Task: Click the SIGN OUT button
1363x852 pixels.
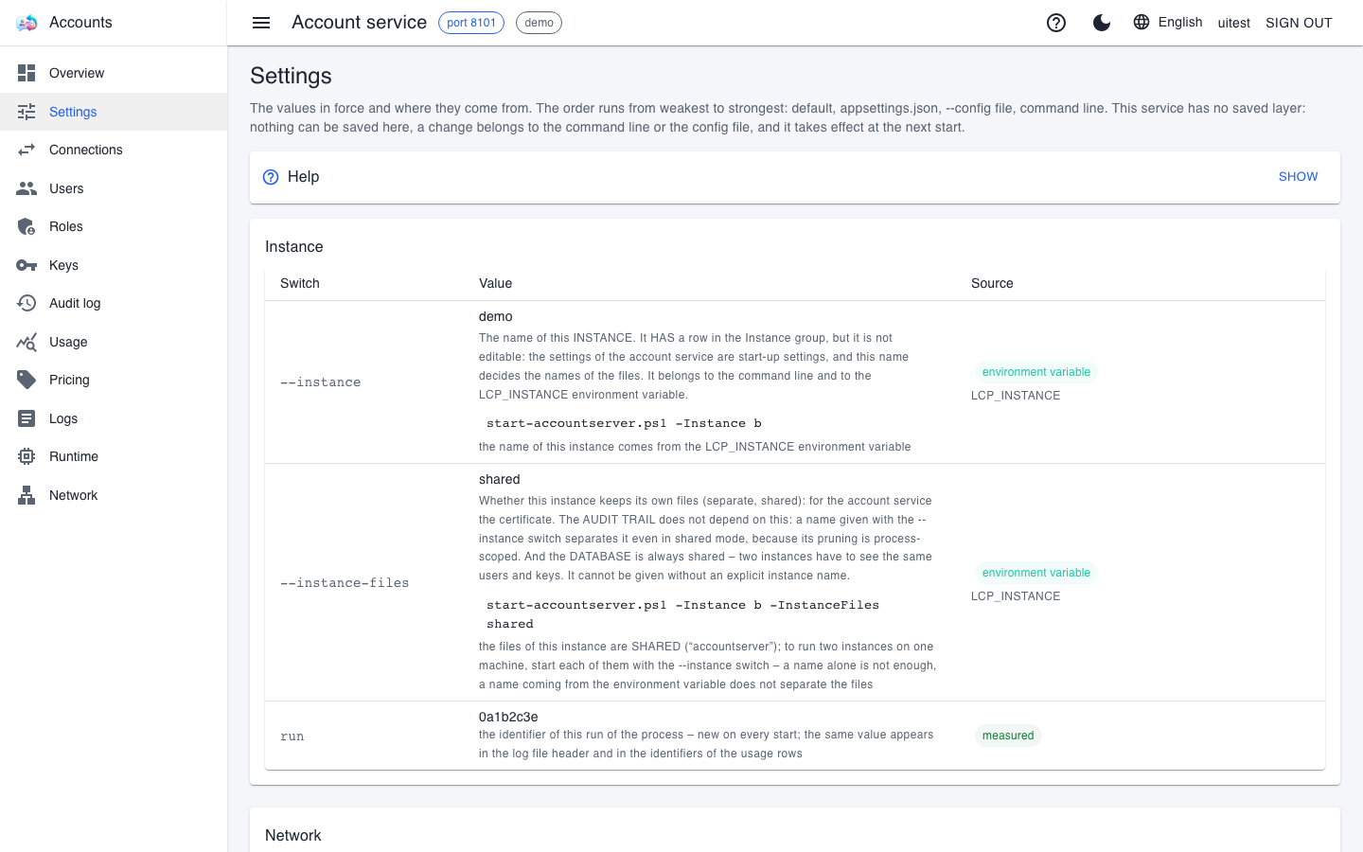Action: click(x=1299, y=23)
